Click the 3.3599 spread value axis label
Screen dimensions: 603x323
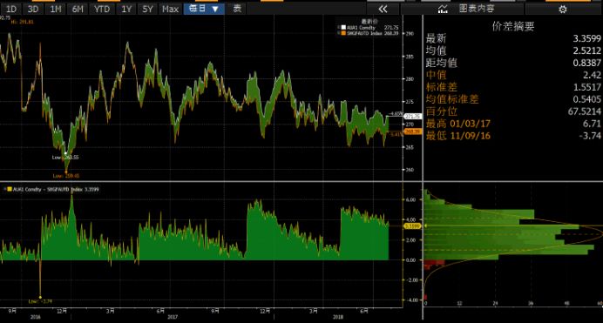tap(413, 226)
